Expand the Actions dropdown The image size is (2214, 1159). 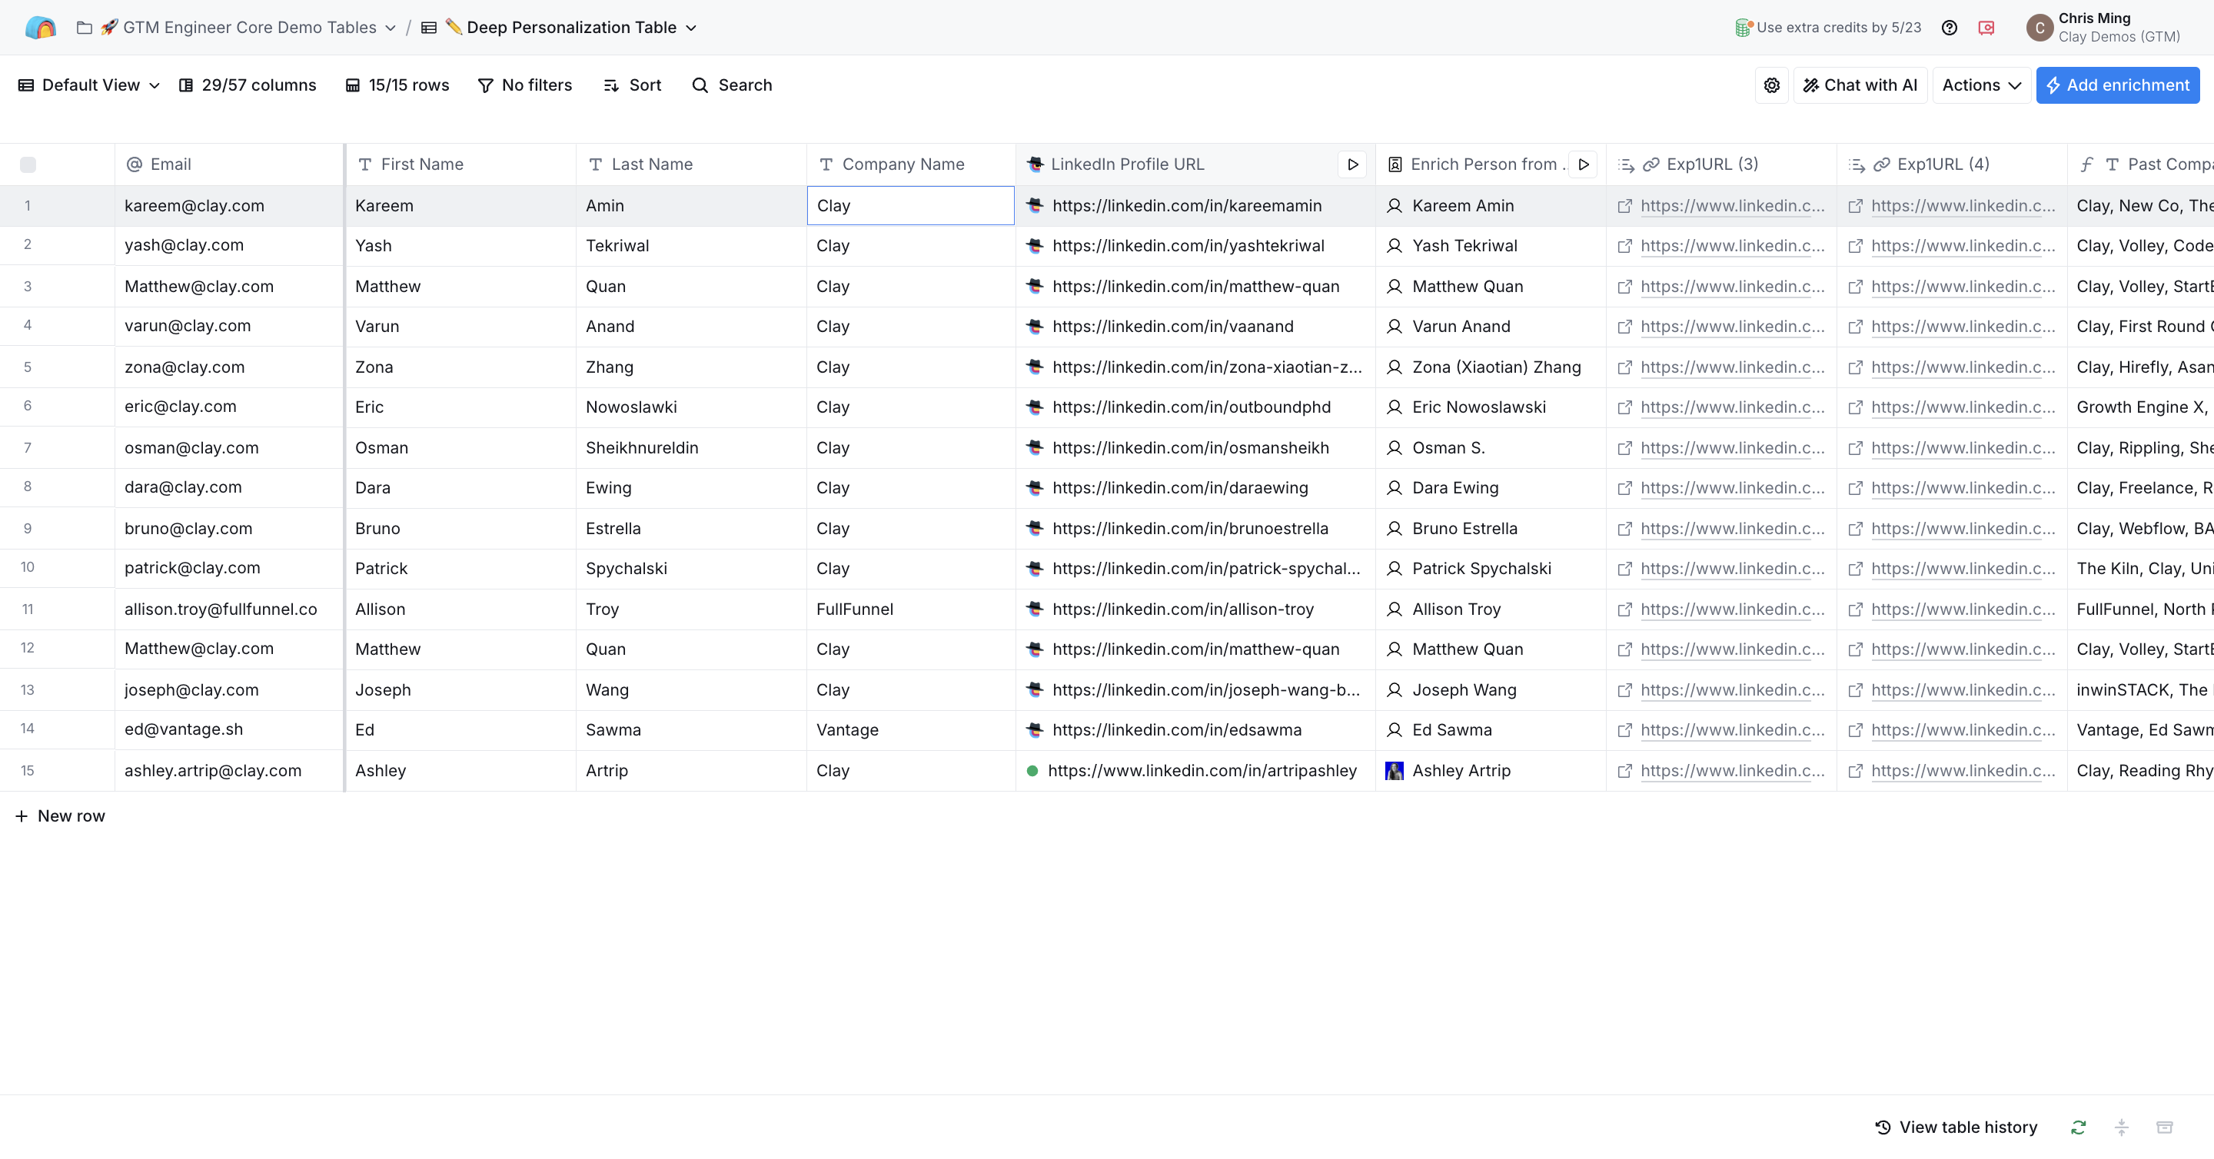[x=1980, y=85]
